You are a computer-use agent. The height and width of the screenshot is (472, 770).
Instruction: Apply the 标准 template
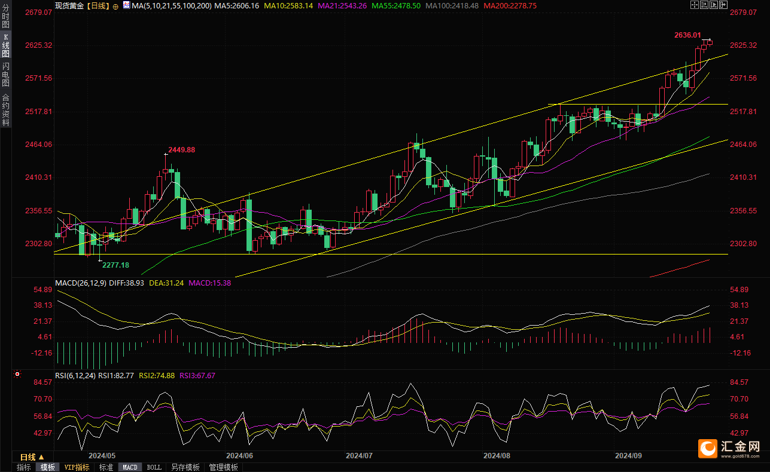[x=106, y=467]
